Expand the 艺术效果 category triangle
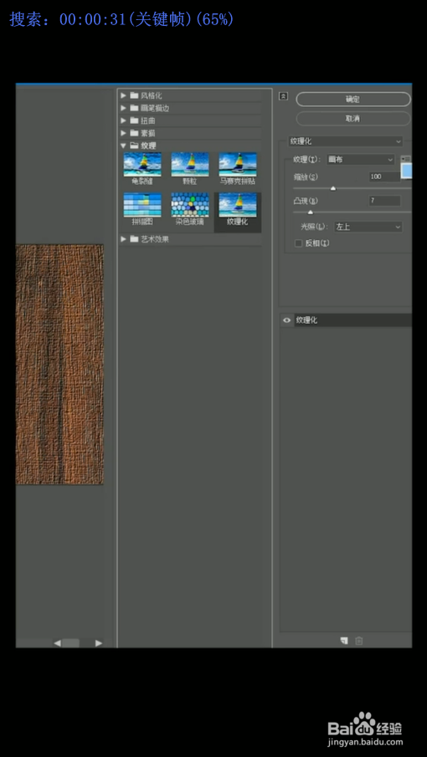Screen dimensions: 427x757 tap(123, 239)
